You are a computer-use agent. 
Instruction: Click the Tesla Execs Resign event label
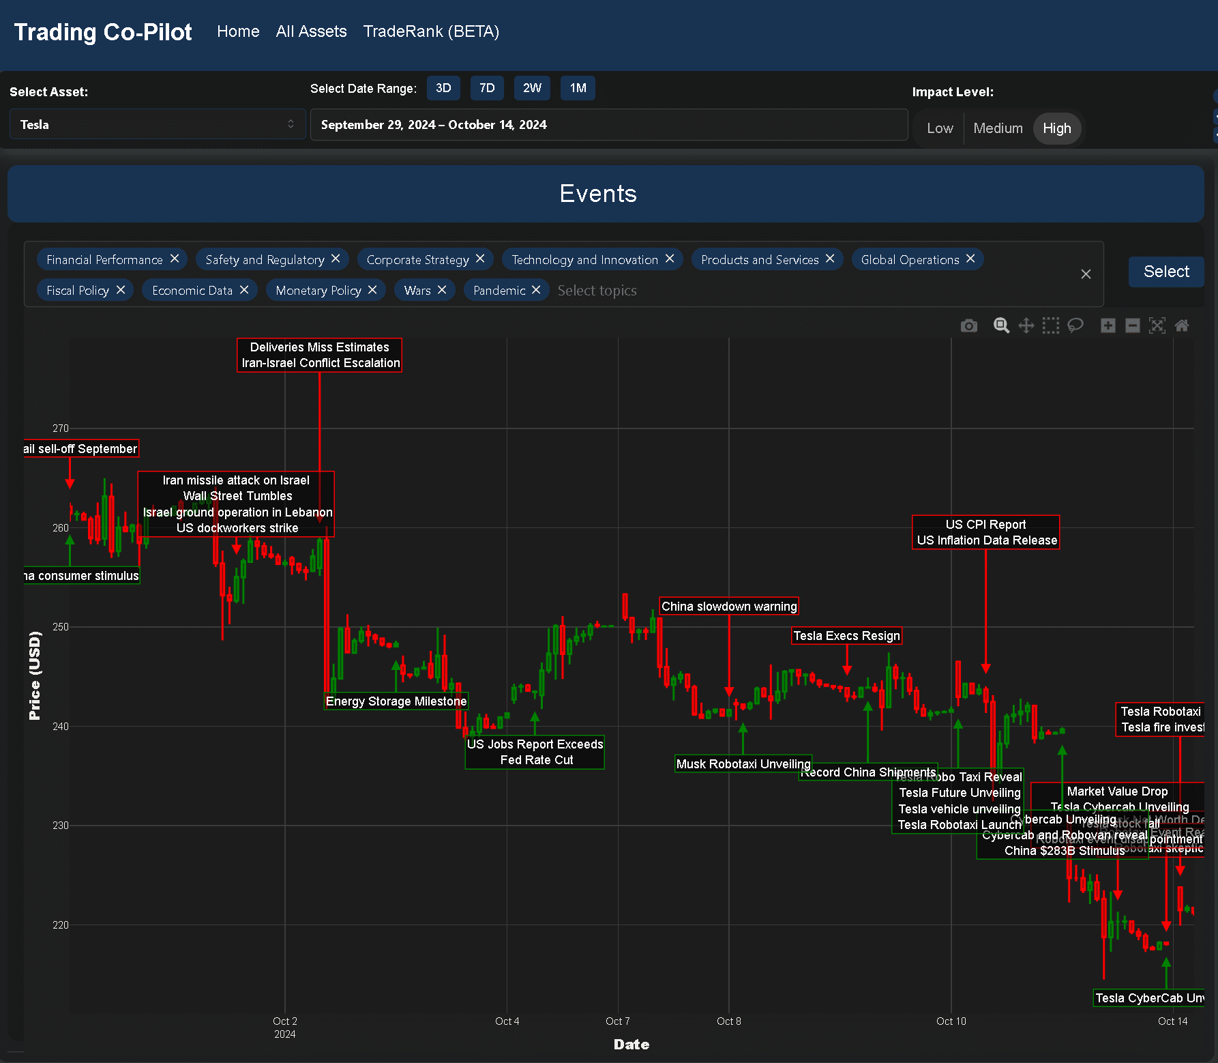(846, 635)
